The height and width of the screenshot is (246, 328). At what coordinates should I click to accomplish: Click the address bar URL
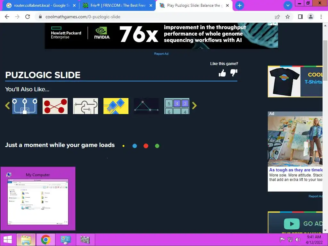[x=83, y=17]
